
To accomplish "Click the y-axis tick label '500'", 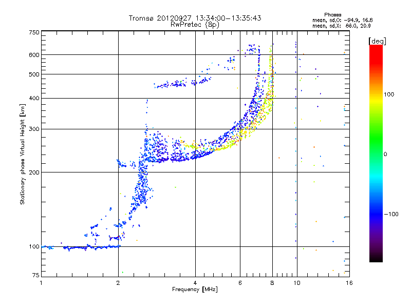I will point(34,74).
